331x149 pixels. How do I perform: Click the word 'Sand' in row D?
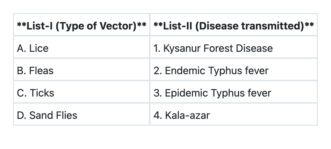[x=40, y=115]
